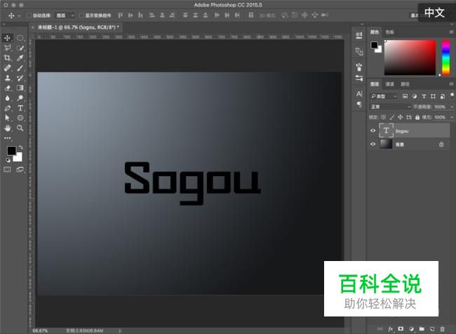Select the Polygonal Lasso tool

[7, 48]
